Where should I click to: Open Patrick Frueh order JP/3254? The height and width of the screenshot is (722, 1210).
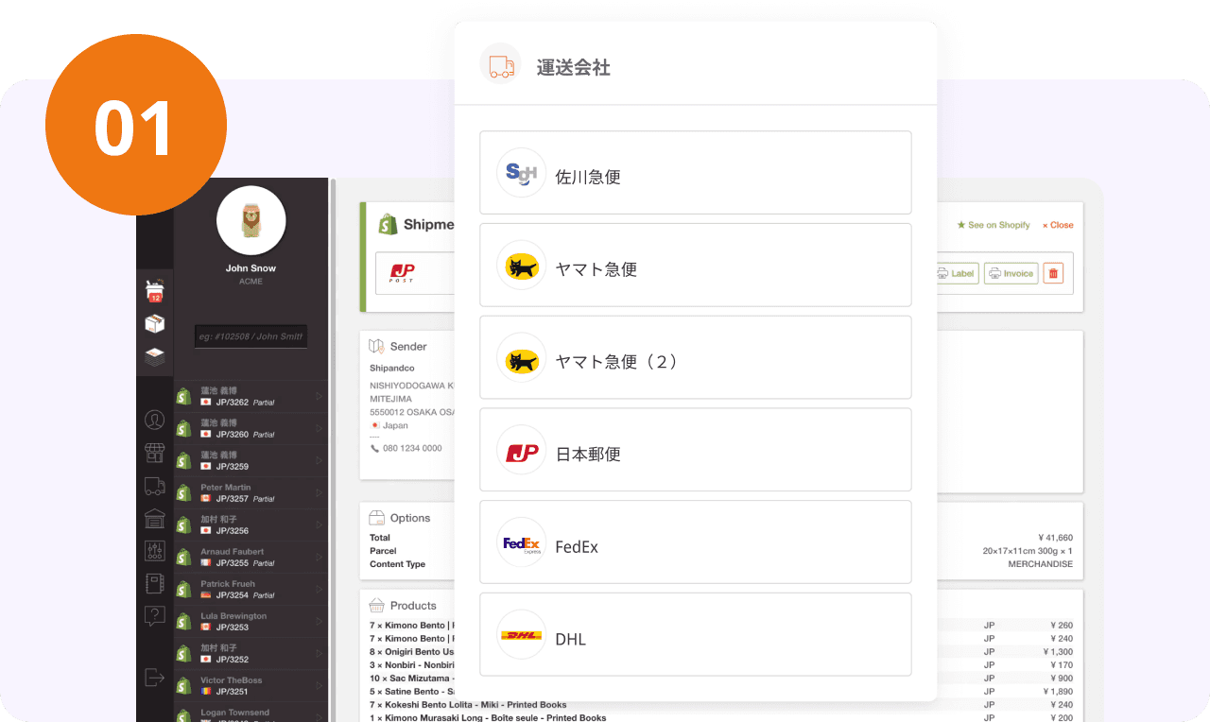coord(251,589)
